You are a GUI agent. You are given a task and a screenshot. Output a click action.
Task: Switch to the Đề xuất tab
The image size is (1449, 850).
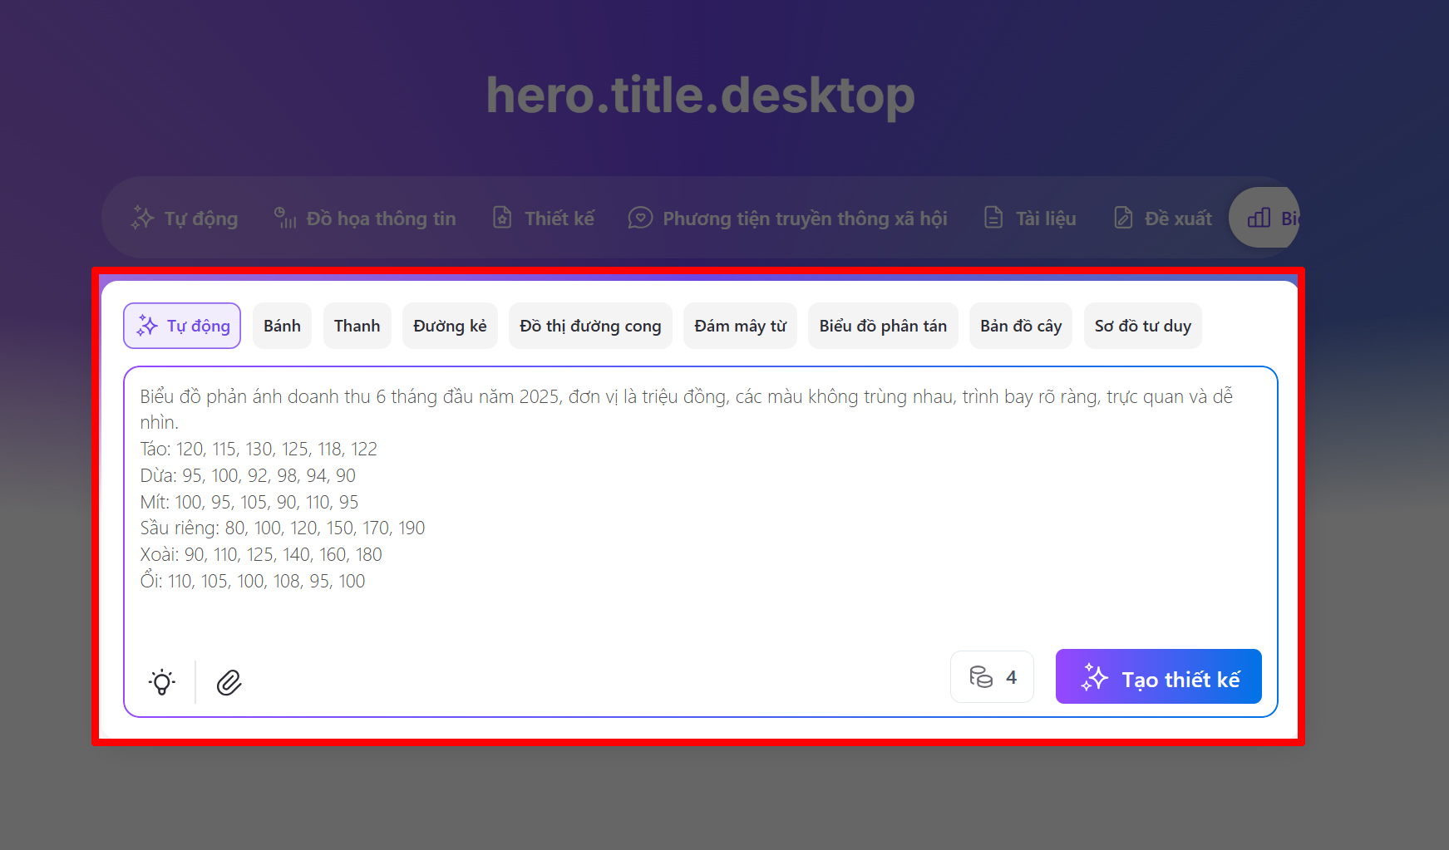click(1162, 218)
